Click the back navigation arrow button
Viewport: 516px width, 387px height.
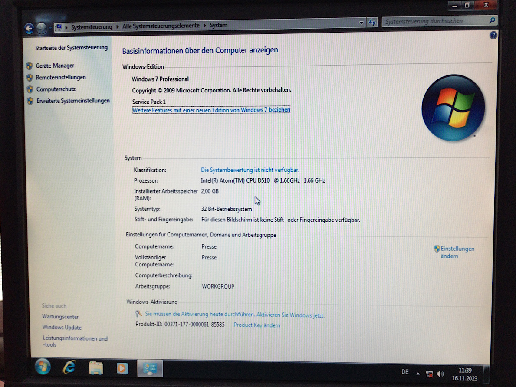(29, 28)
